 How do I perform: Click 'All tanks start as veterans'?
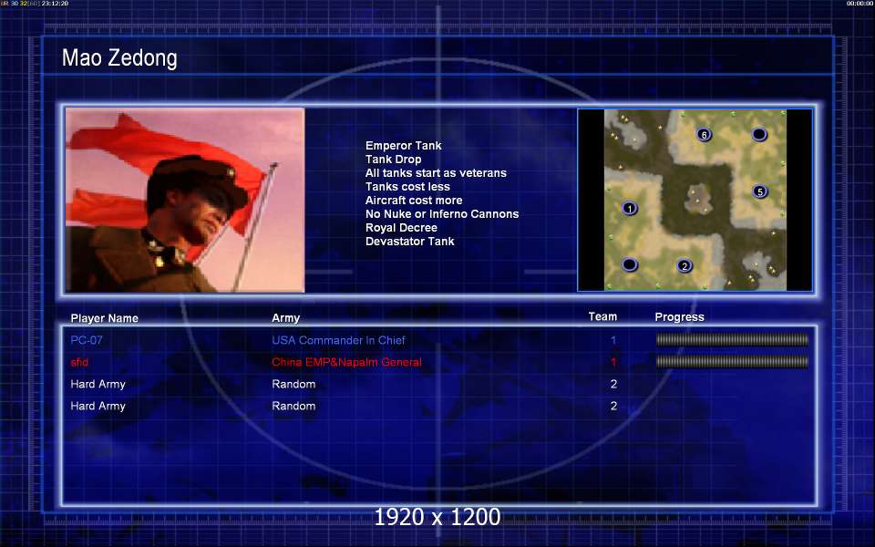pos(436,173)
